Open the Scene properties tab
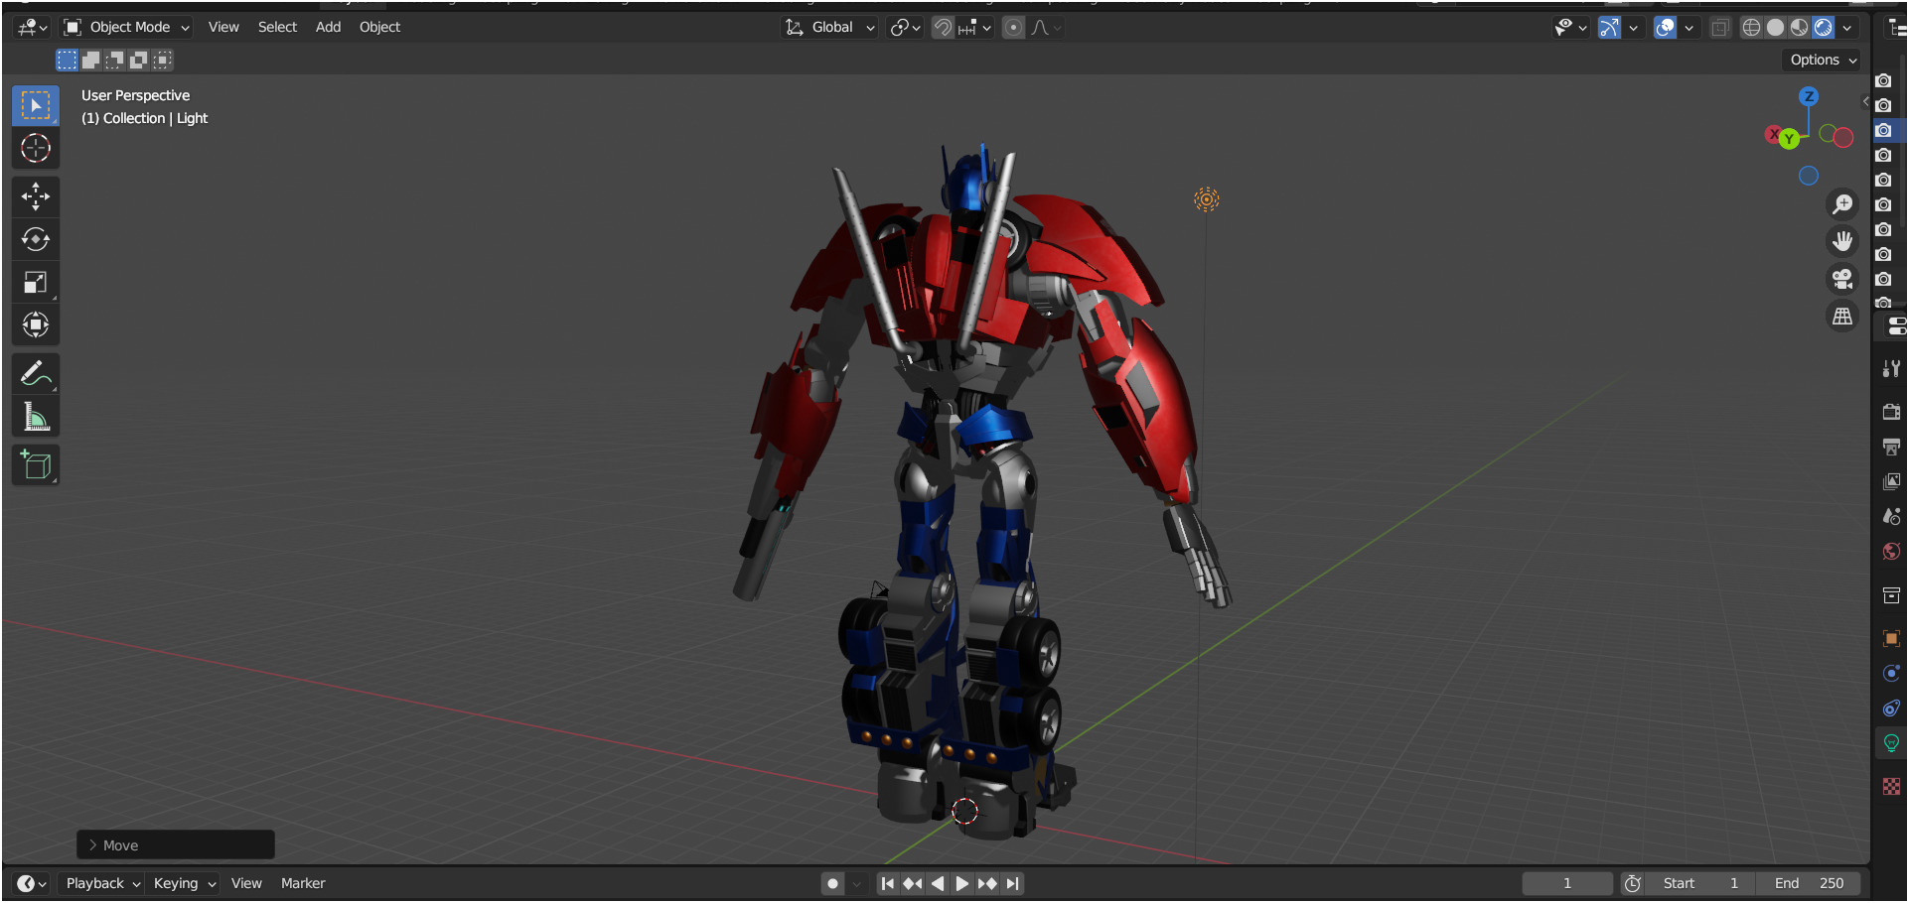Viewport: 1909px width, 903px height. pos(1891,516)
